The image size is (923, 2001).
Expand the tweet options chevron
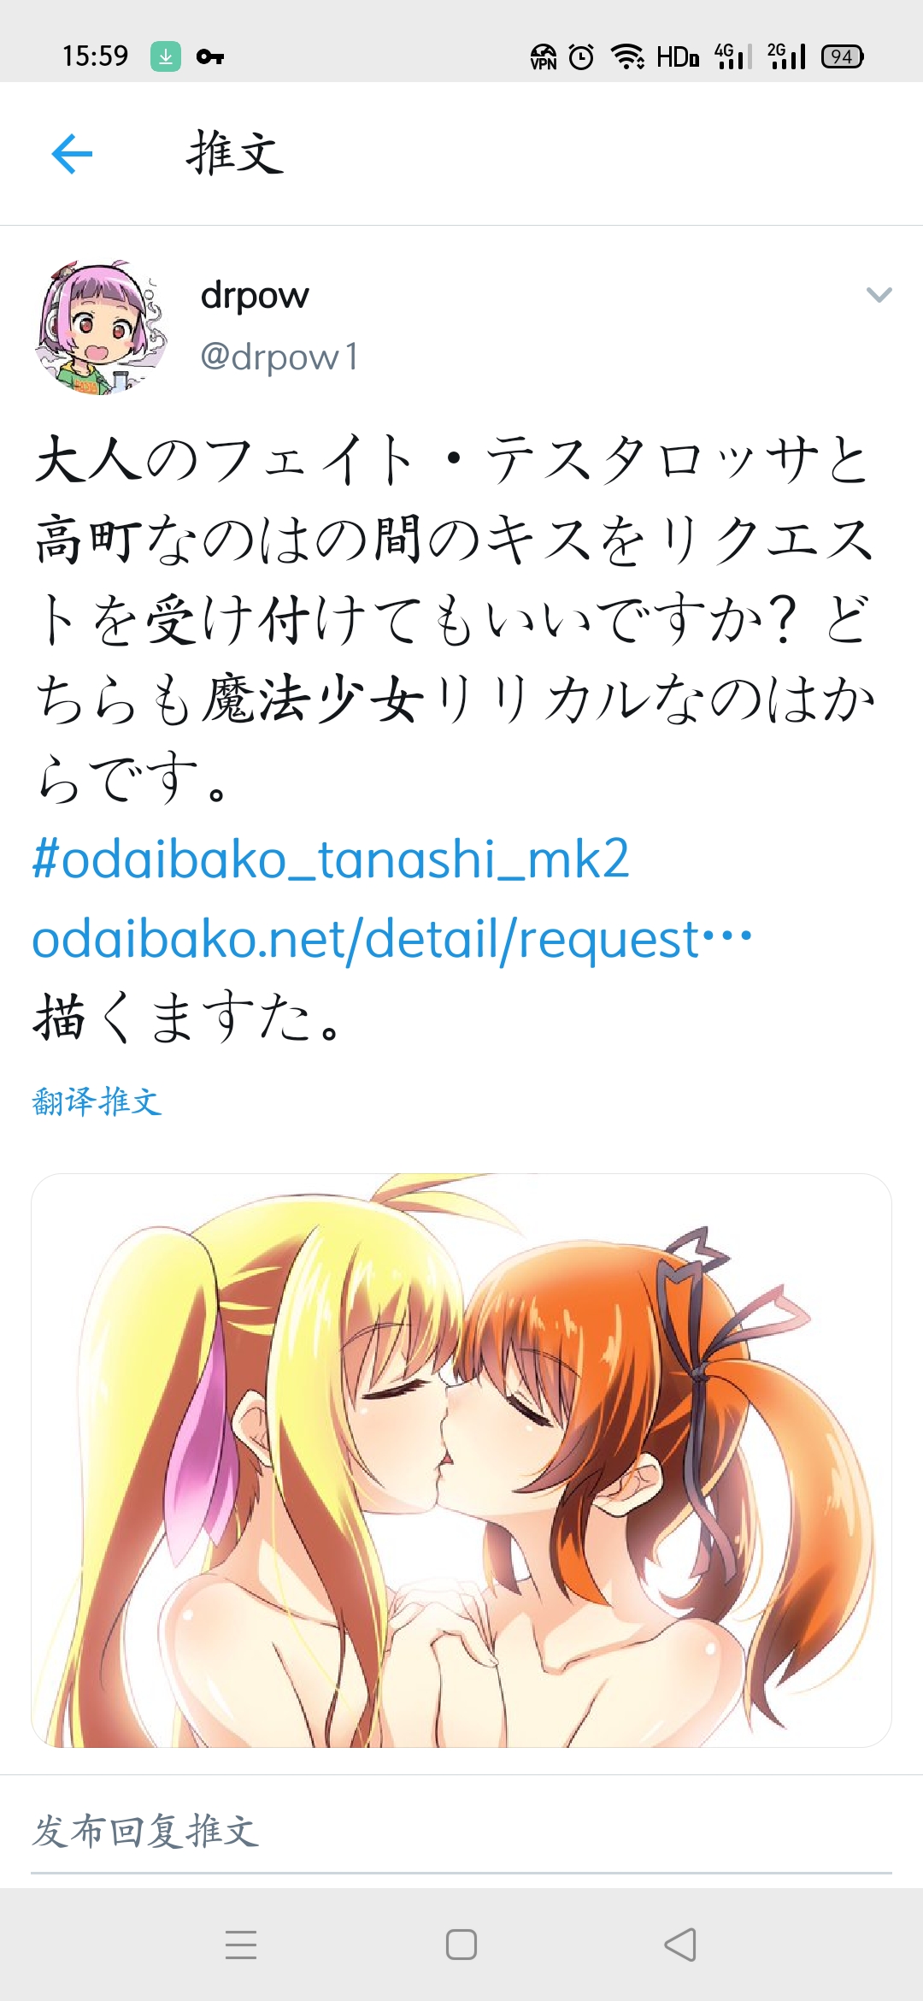pyautogui.click(x=879, y=295)
